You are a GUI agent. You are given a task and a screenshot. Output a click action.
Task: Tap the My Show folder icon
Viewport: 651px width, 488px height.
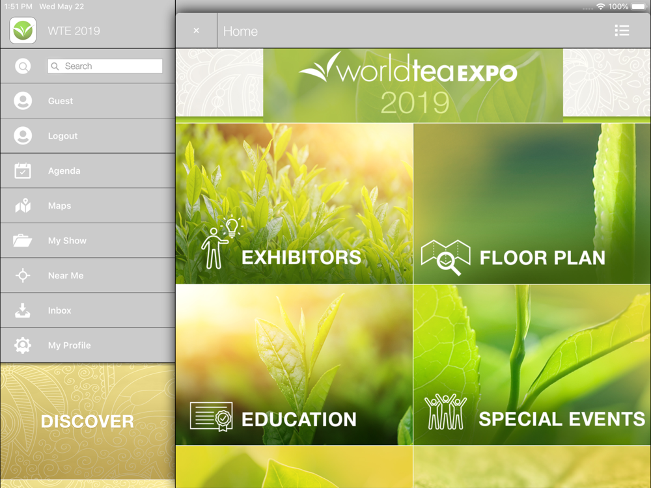(23, 240)
